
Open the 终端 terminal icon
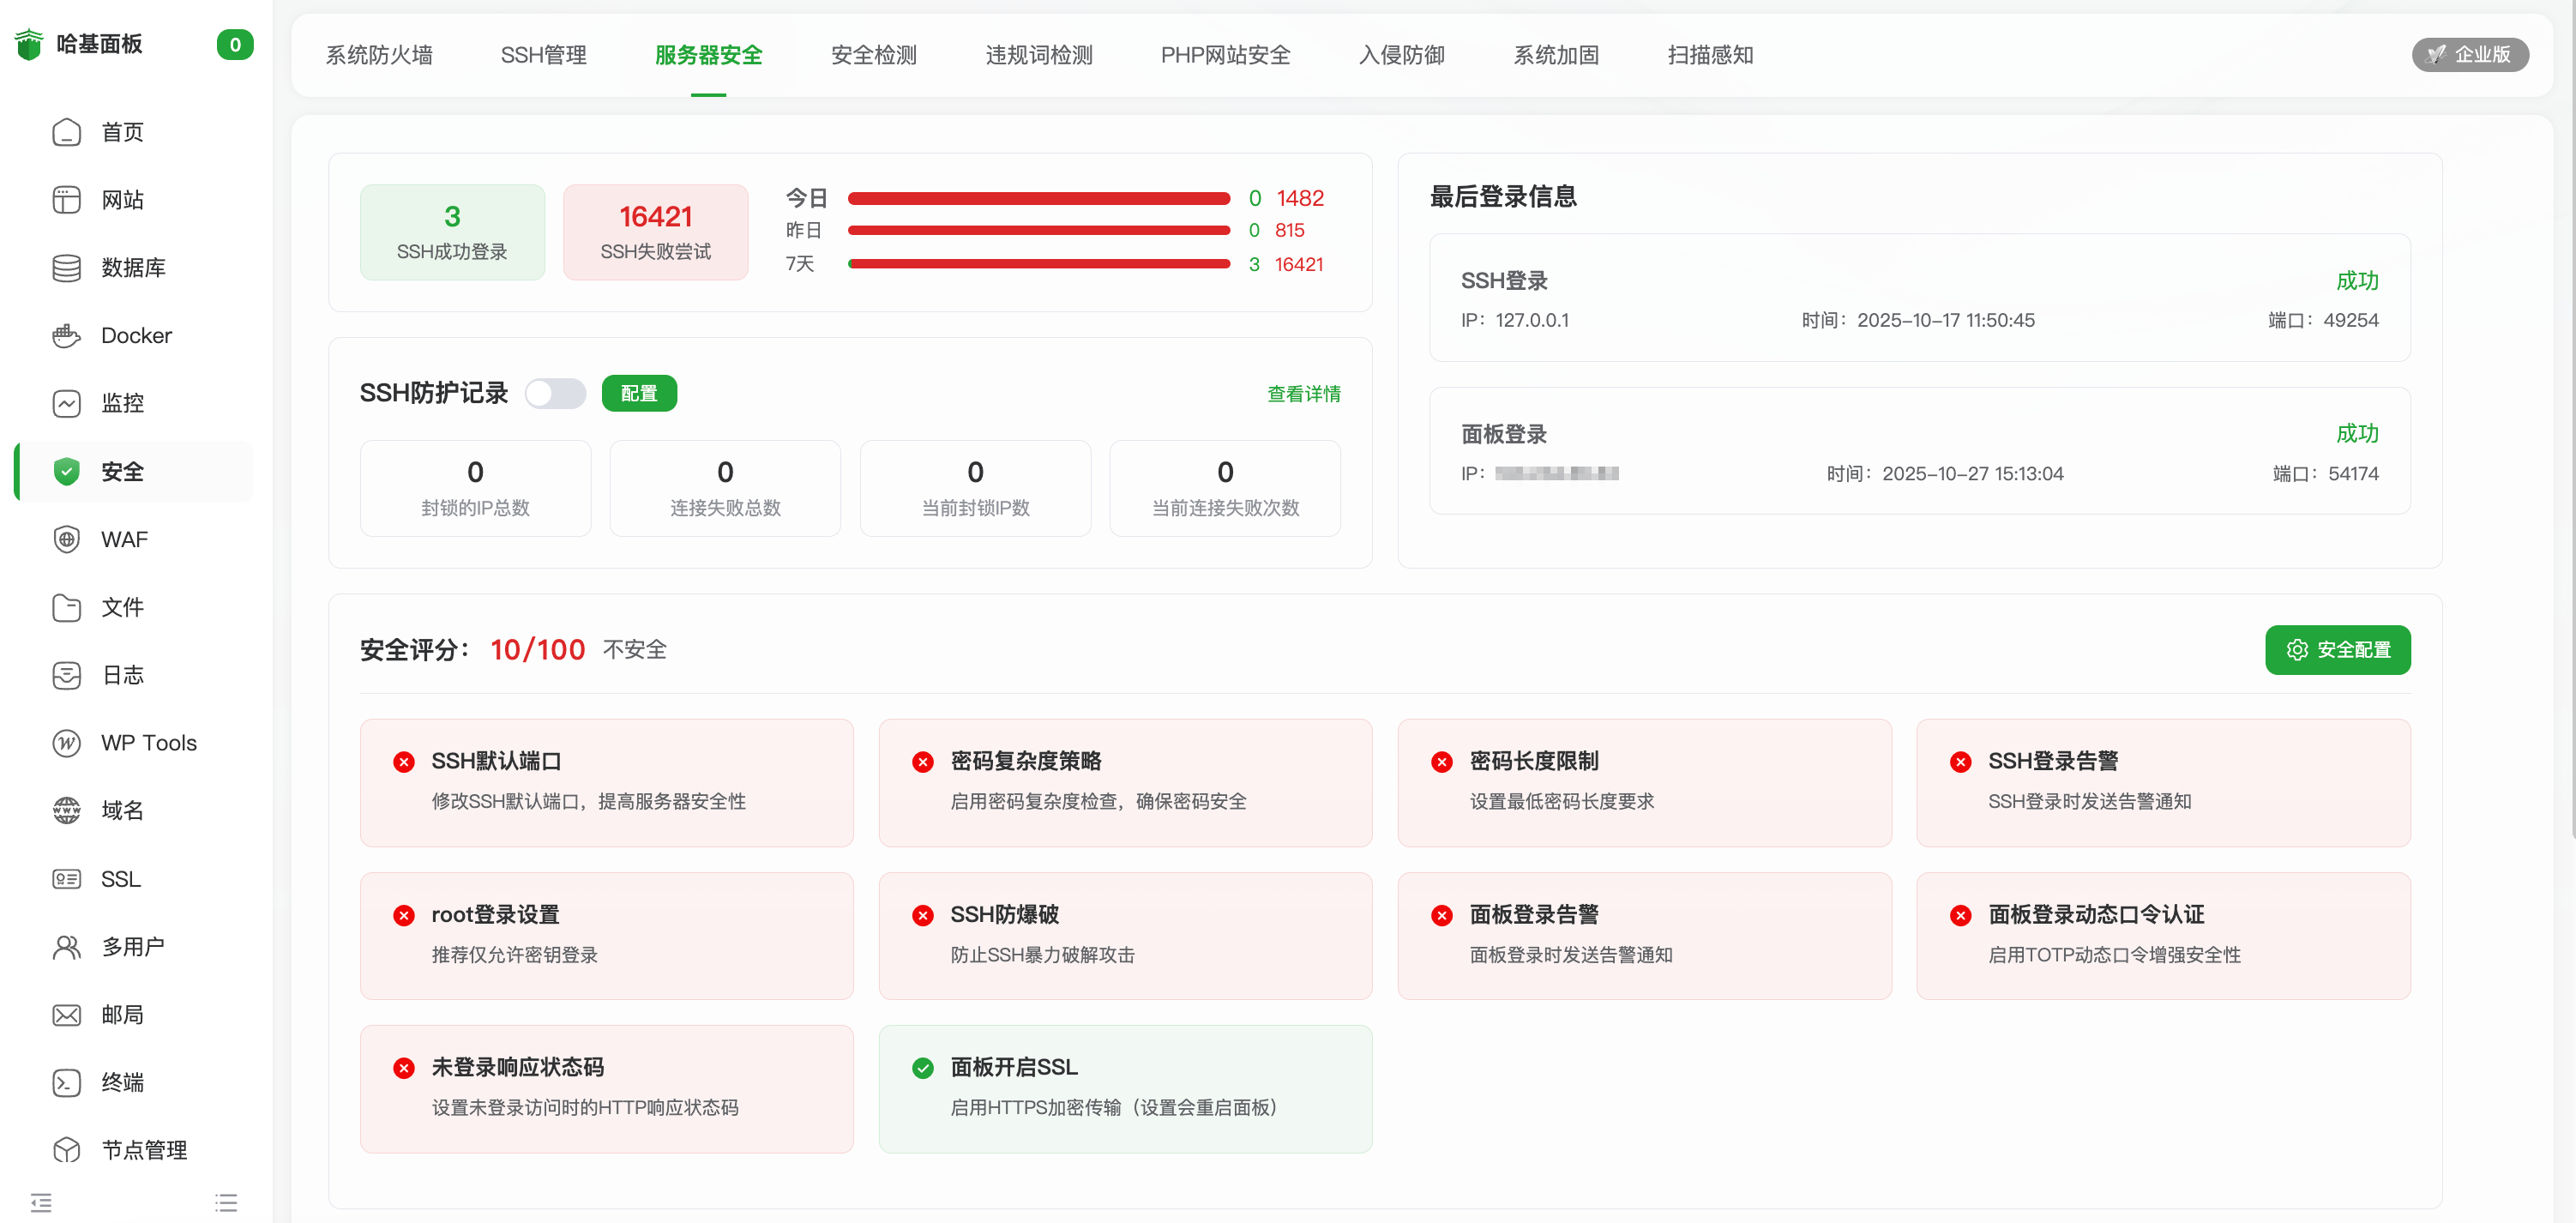tap(66, 1081)
